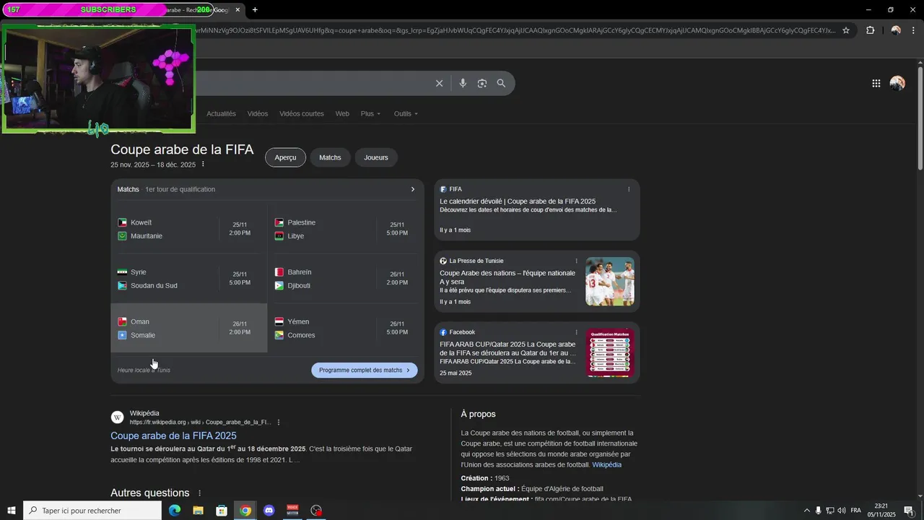Open the Chrome extensions puzzle icon
Screen dimensions: 924x520
point(870,30)
